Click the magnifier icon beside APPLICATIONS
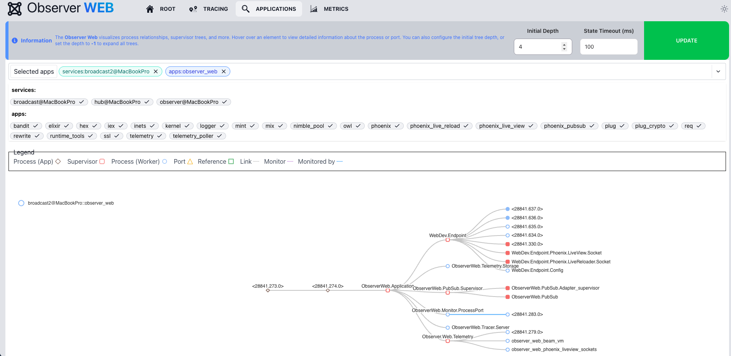The height and width of the screenshot is (356, 731). point(245,8)
